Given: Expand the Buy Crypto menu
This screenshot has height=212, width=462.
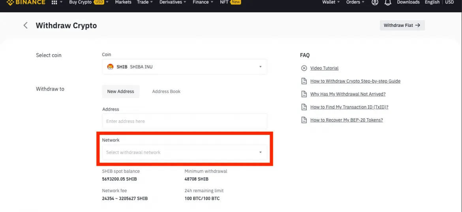Looking at the screenshot, I should (89, 2).
